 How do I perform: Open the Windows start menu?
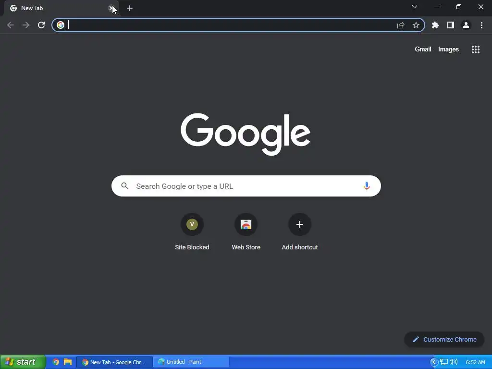[x=23, y=362]
